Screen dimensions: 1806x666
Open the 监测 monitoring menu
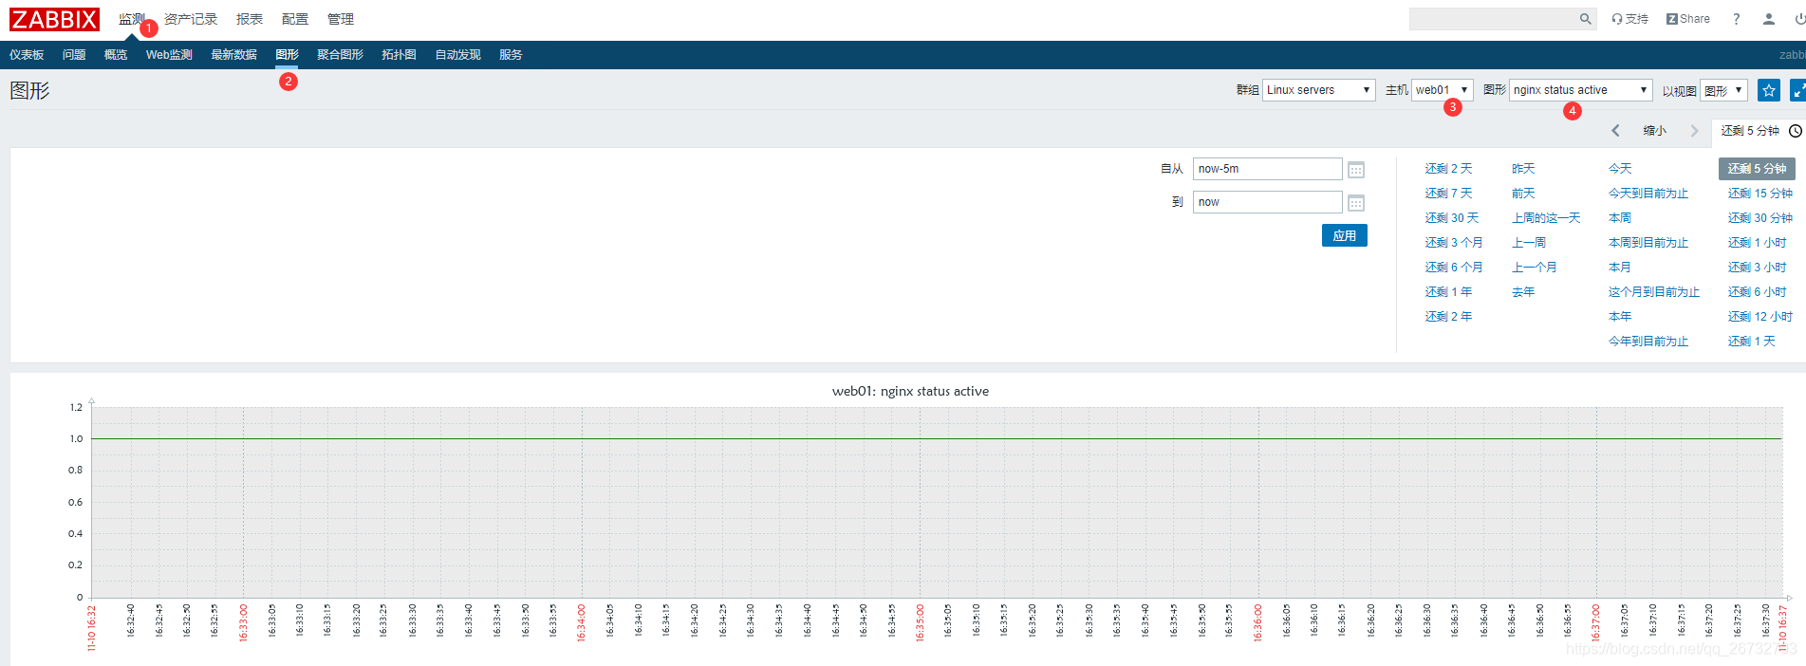pyautogui.click(x=132, y=19)
